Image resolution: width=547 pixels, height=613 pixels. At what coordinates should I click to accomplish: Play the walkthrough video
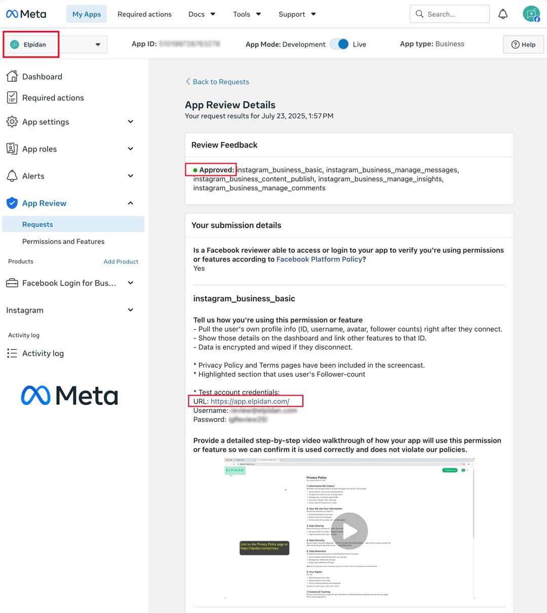(349, 531)
